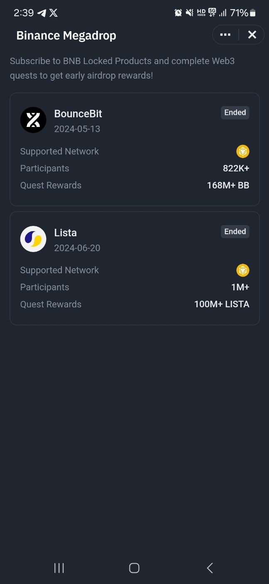Tap the X (Twitter) status bar icon

[x=54, y=12]
